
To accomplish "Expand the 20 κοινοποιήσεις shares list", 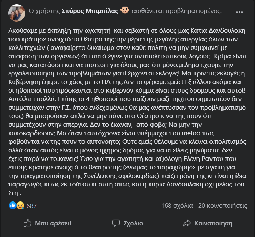I will point(222,206).
